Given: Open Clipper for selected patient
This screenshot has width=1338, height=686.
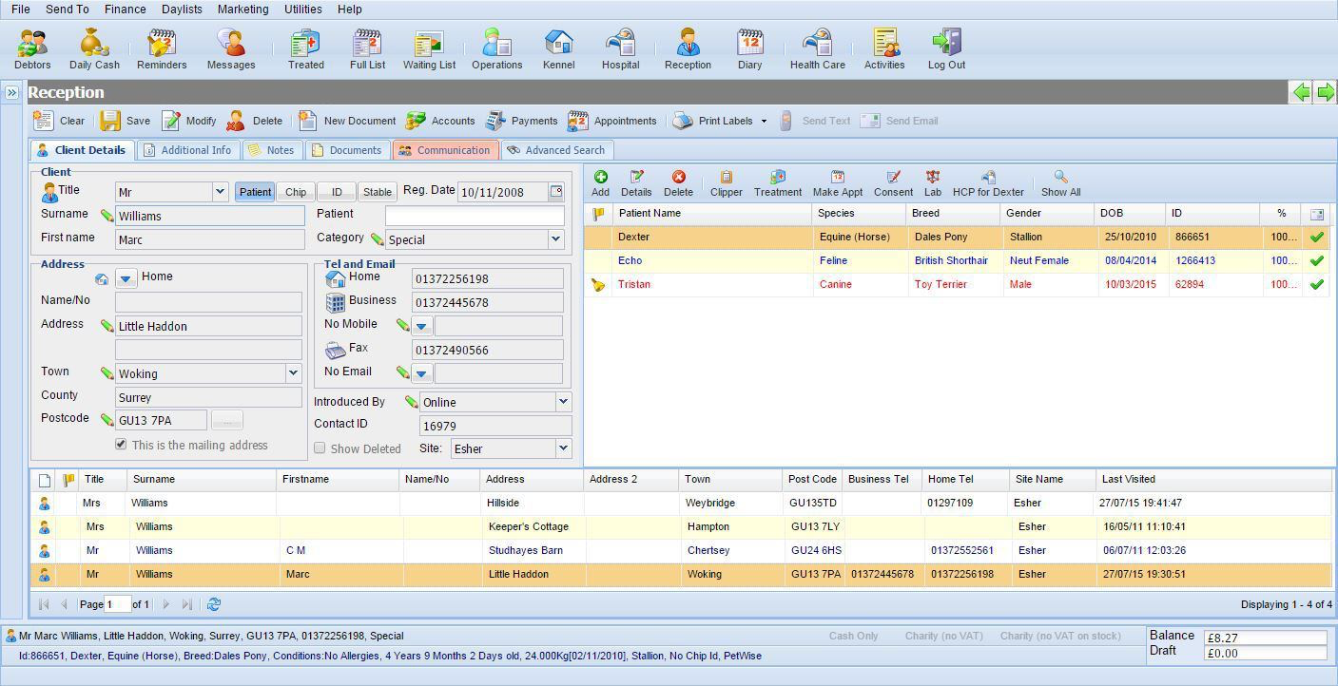Looking at the screenshot, I should pyautogui.click(x=726, y=183).
